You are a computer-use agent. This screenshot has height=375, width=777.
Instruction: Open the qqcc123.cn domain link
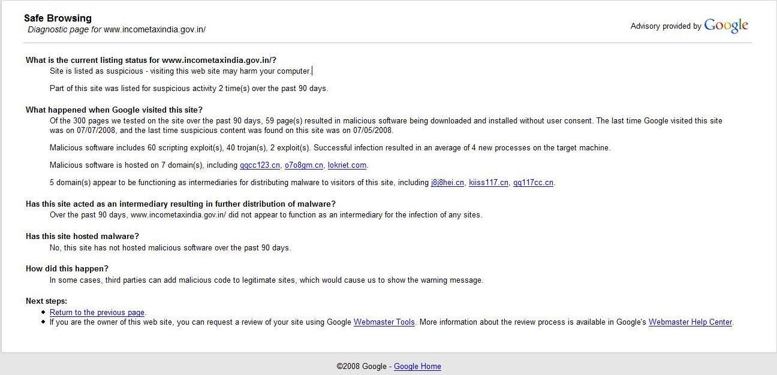260,165
